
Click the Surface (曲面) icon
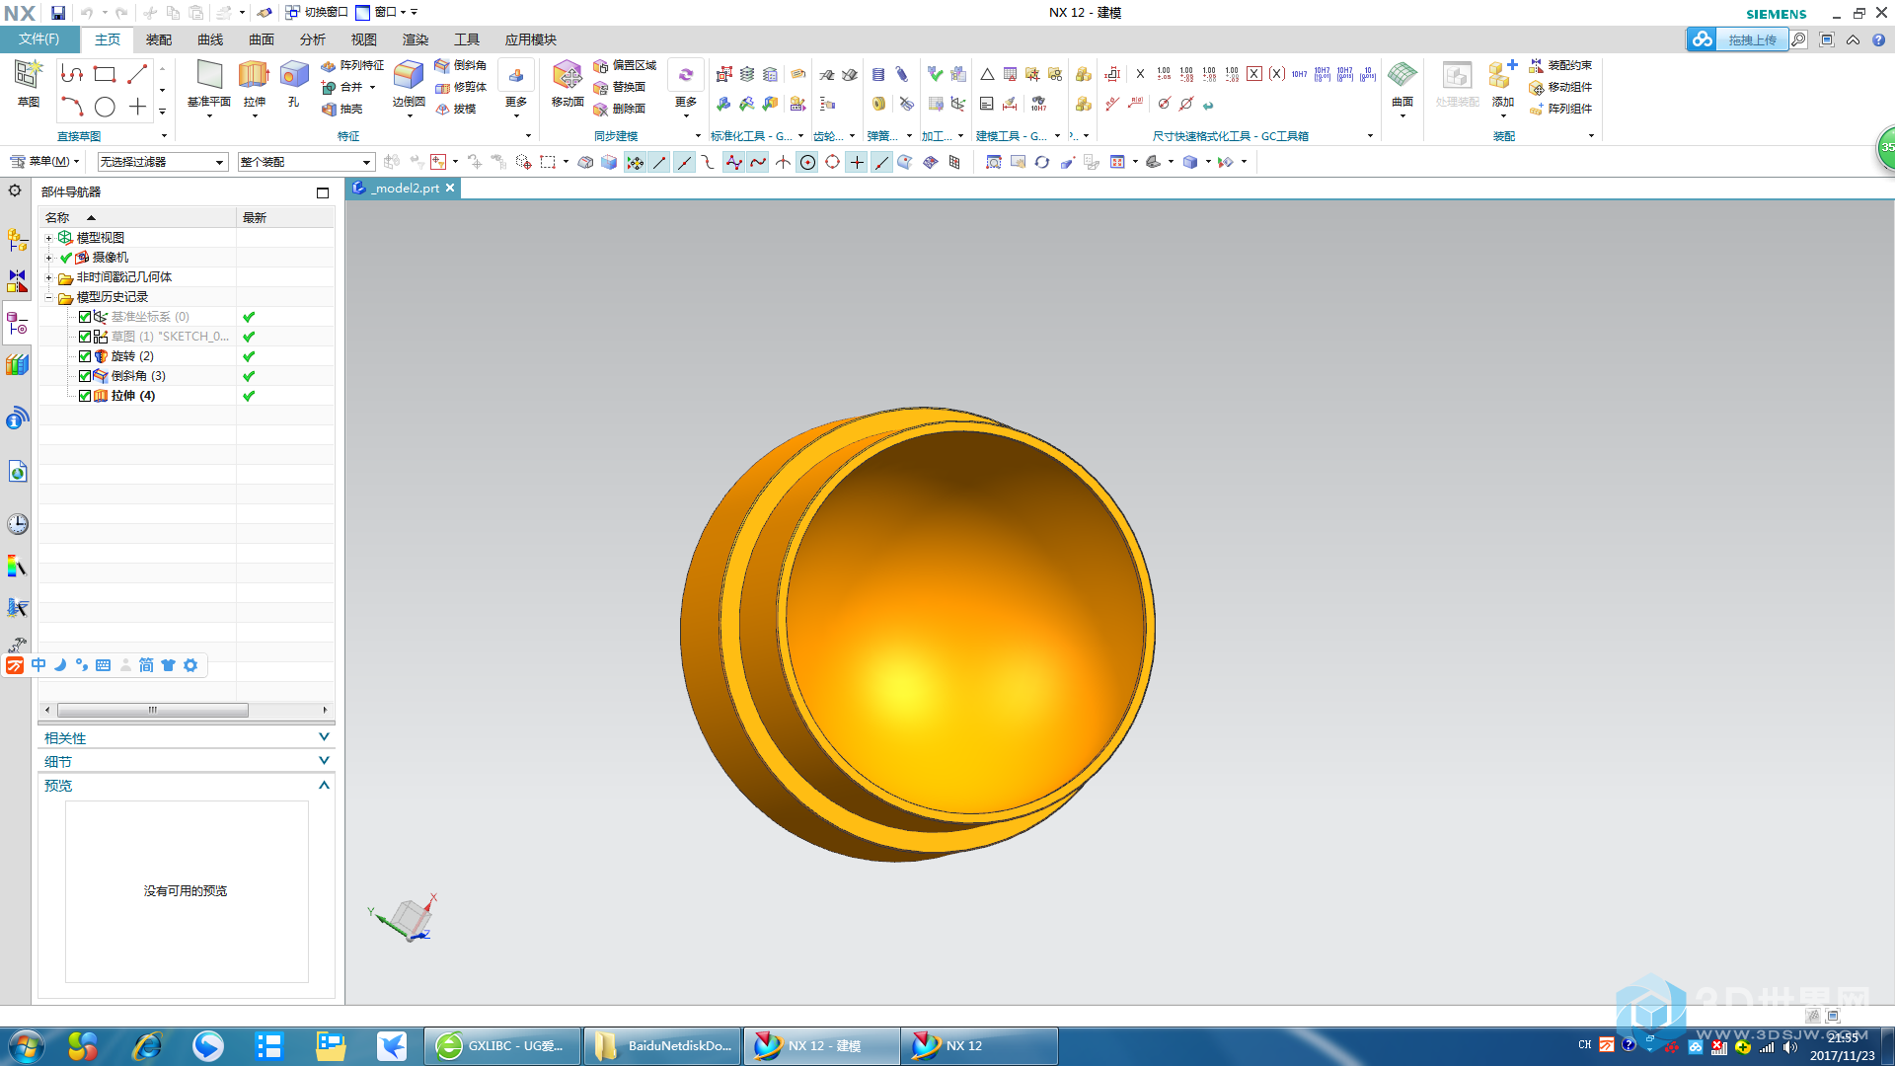[x=1402, y=75]
